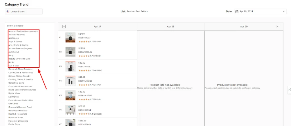
Task: Select the Automotive category
Action: 14,52
